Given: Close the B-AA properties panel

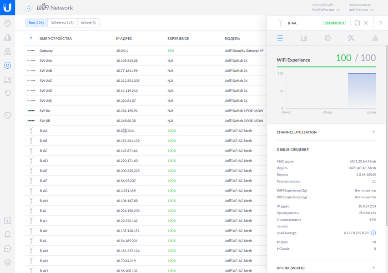Looking at the screenshot, I should point(366,23).
